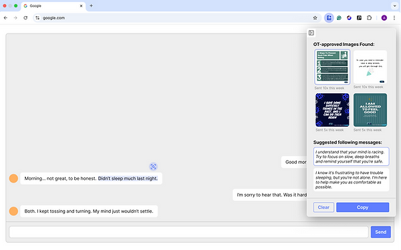
Task: Click 'Sent 10x this week' under back pain image
Action: click(x=329, y=88)
